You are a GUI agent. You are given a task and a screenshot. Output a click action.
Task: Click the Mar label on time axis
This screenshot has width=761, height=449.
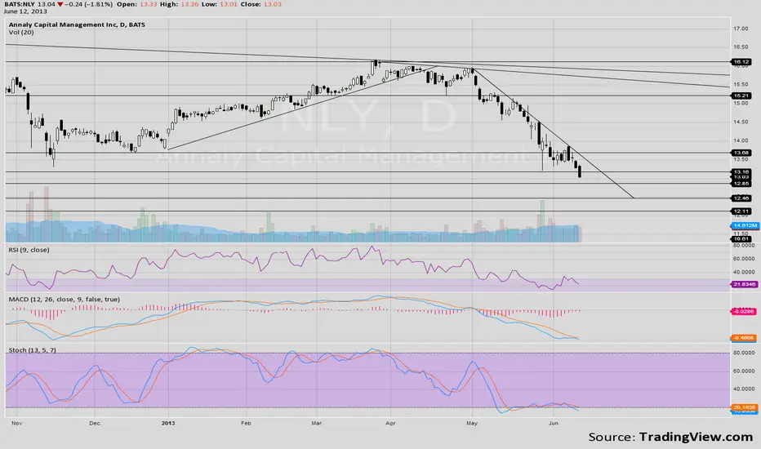pos(317,423)
